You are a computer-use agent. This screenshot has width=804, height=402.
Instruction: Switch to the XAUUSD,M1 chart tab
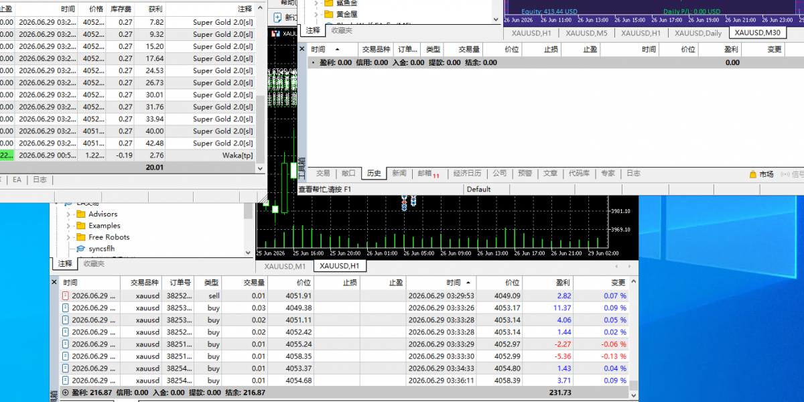click(x=285, y=266)
